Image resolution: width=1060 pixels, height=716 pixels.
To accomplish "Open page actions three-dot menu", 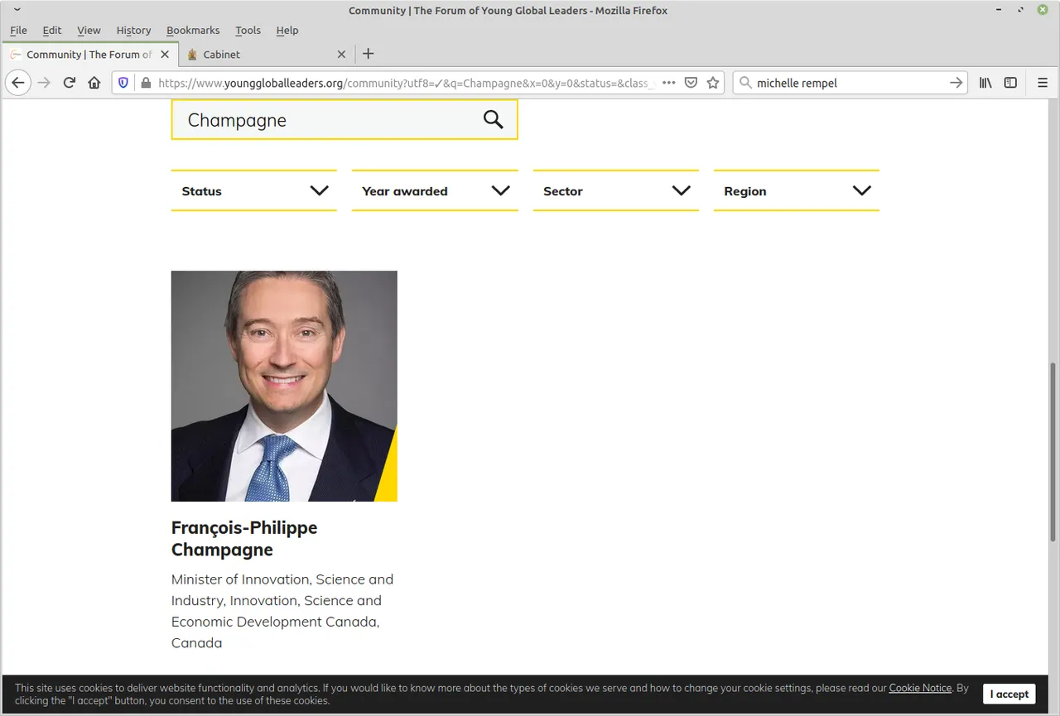I will point(669,83).
